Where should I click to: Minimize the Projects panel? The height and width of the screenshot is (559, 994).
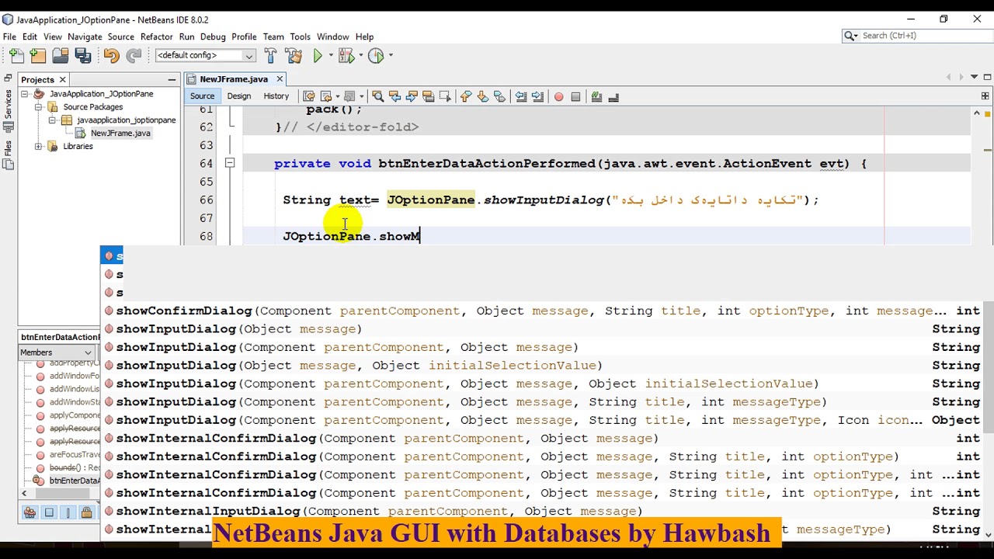click(x=172, y=79)
